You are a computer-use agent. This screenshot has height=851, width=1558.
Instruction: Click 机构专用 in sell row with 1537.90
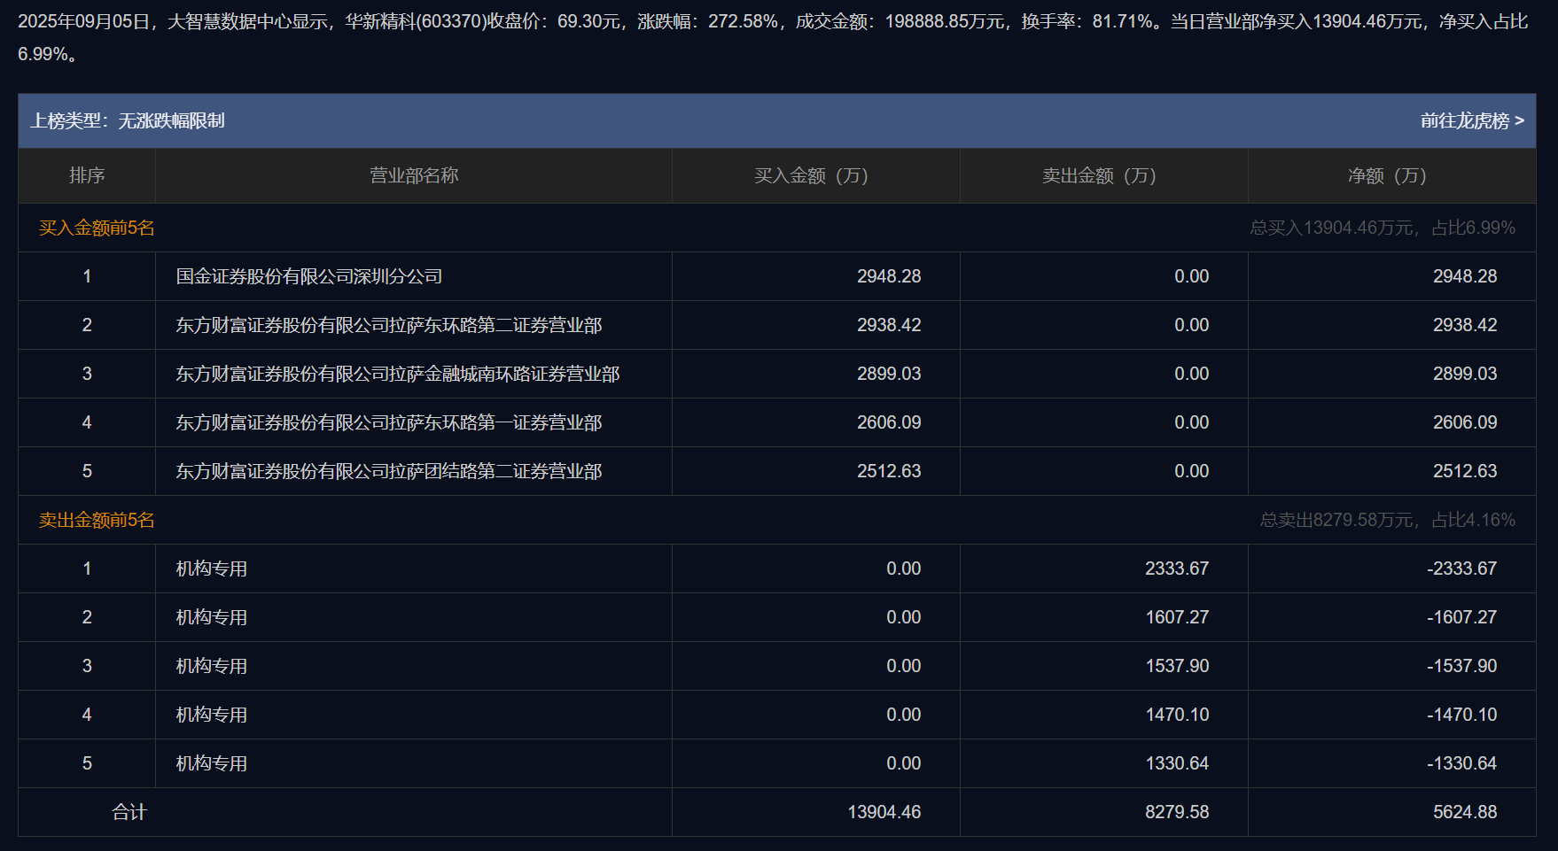coord(212,666)
